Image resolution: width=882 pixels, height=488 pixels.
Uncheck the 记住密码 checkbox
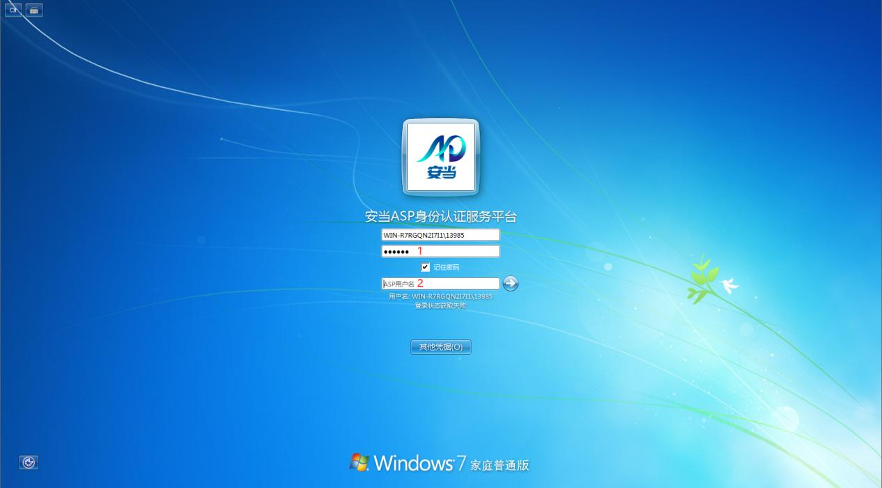[426, 267]
